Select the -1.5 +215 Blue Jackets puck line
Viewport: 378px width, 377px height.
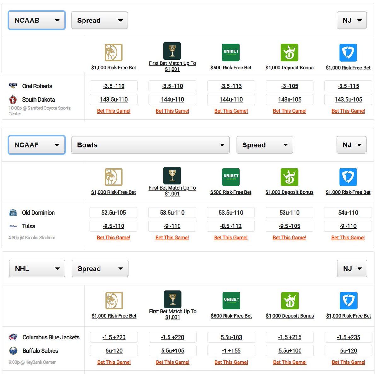tap(290, 337)
